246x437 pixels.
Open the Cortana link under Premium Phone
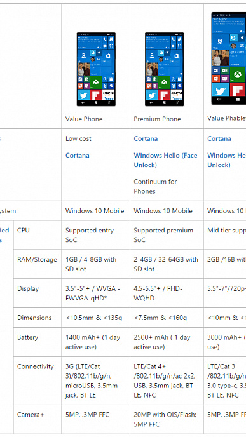(x=146, y=138)
